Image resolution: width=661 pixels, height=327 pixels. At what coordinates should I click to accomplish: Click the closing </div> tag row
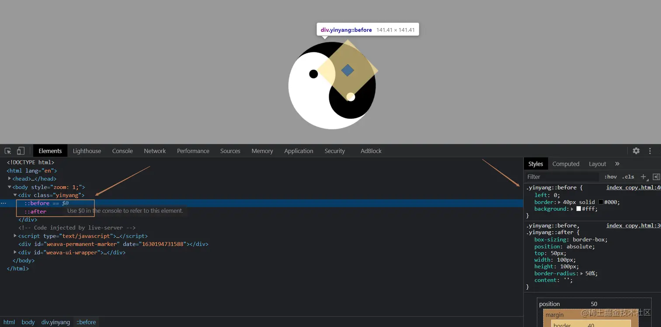pos(28,219)
